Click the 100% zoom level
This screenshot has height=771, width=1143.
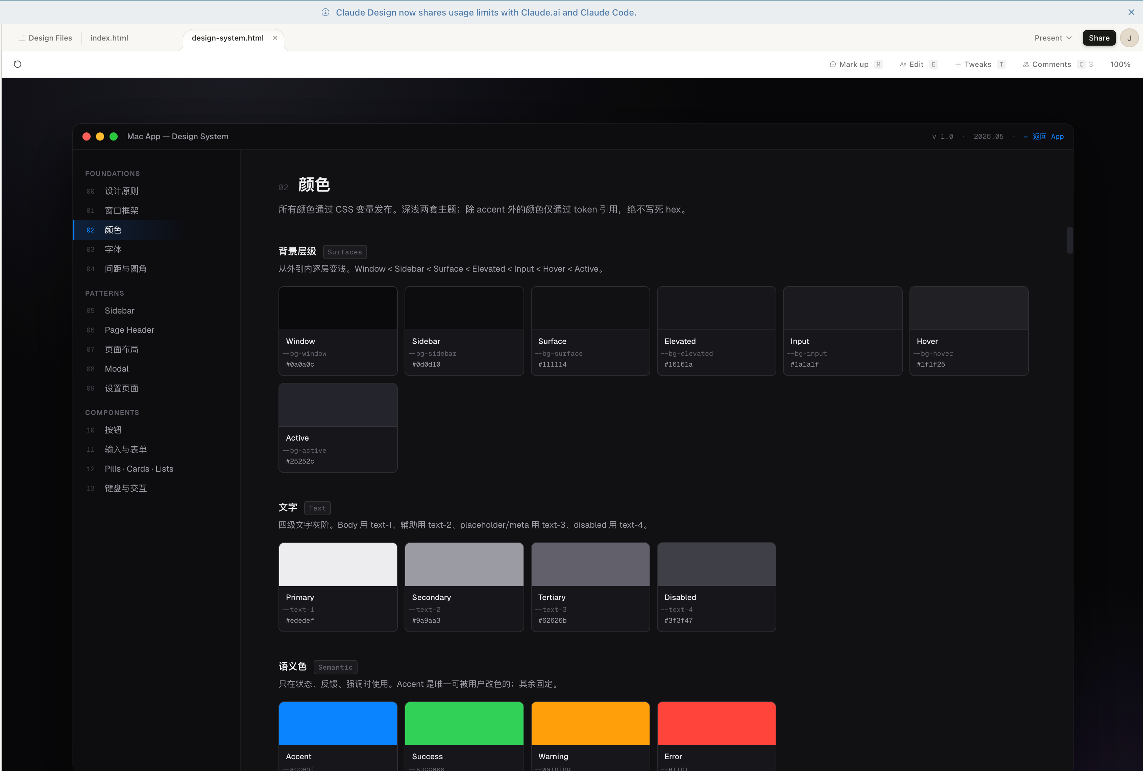(1120, 65)
